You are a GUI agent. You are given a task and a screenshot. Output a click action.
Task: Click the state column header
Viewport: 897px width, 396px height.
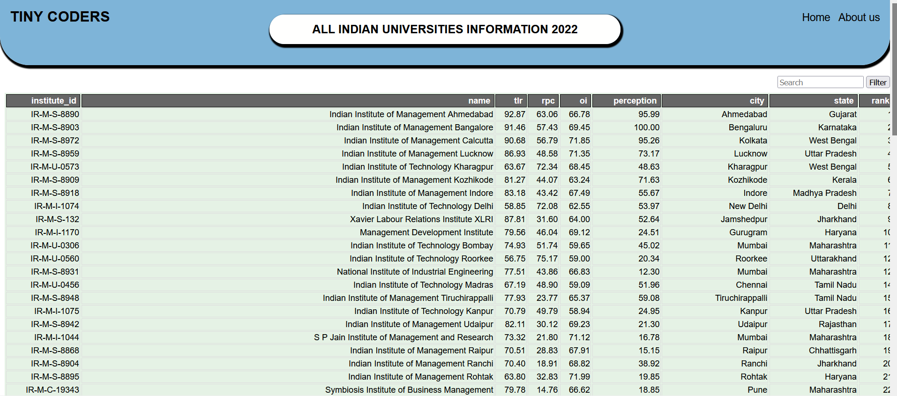(x=814, y=101)
